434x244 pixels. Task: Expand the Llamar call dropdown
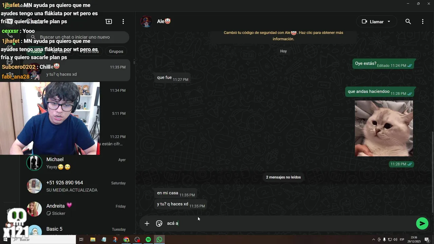[389, 21]
